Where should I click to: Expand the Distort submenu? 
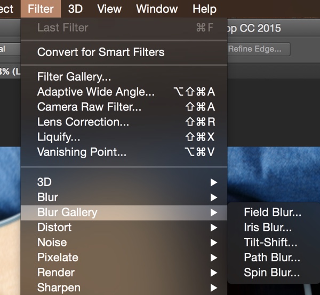click(x=54, y=227)
